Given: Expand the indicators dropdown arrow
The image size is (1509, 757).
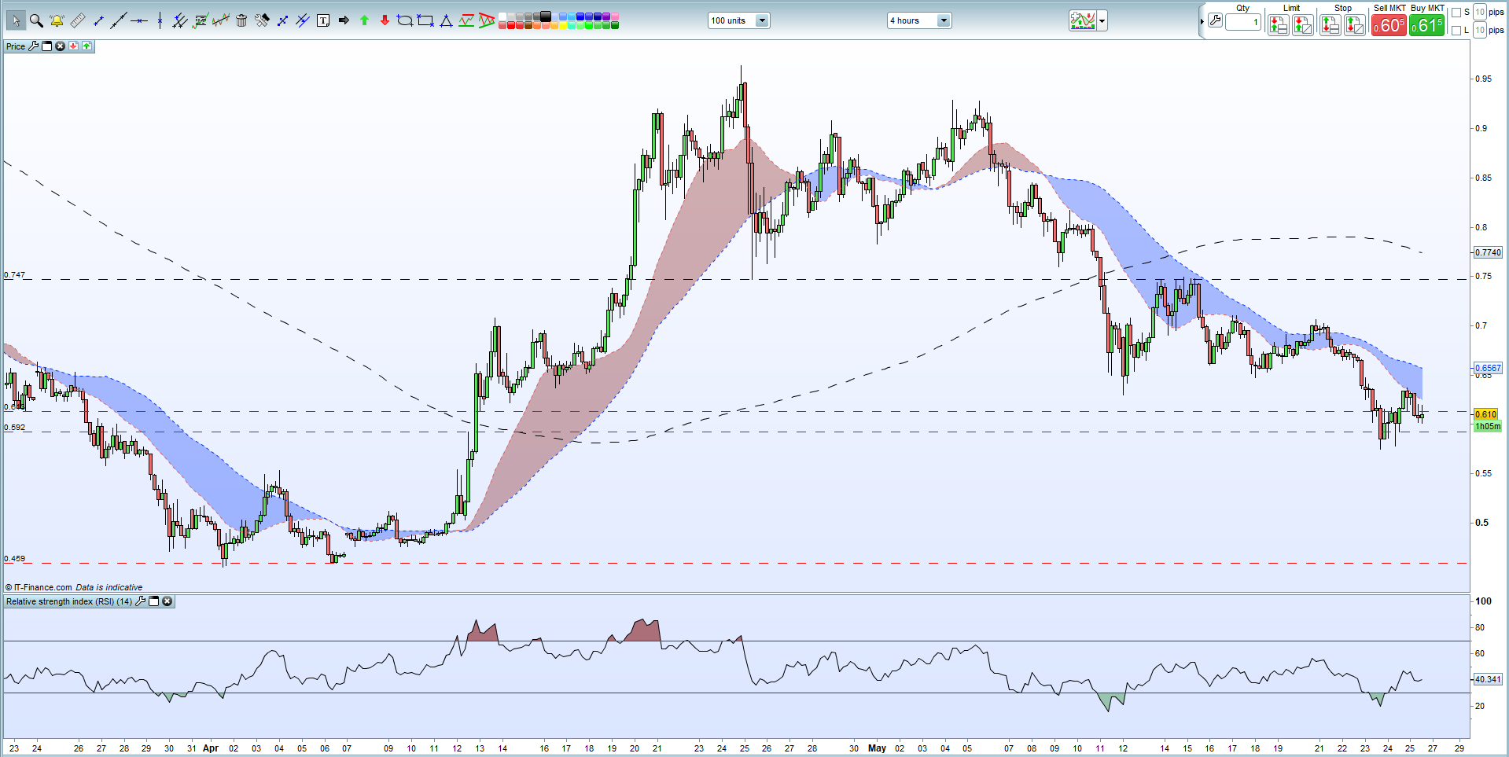Looking at the screenshot, I should pyautogui.click(x=1102, y=20).
